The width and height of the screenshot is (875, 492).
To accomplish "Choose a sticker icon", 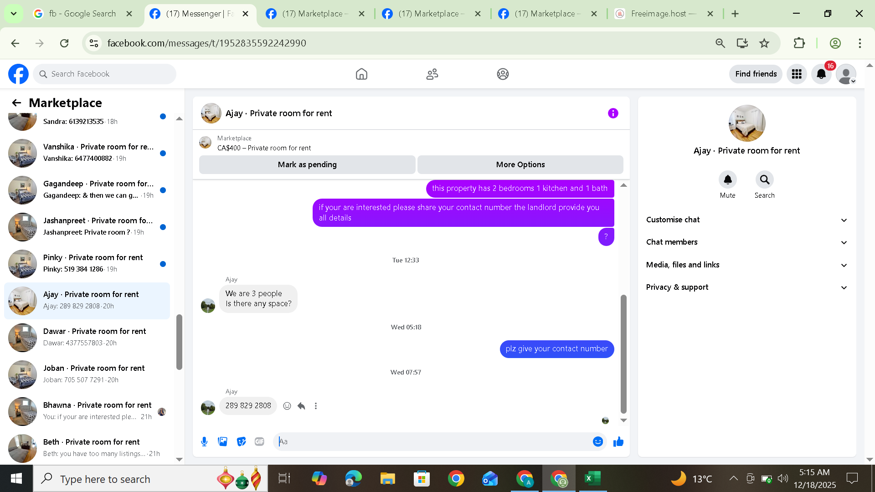I will click(x=241, y=441).
